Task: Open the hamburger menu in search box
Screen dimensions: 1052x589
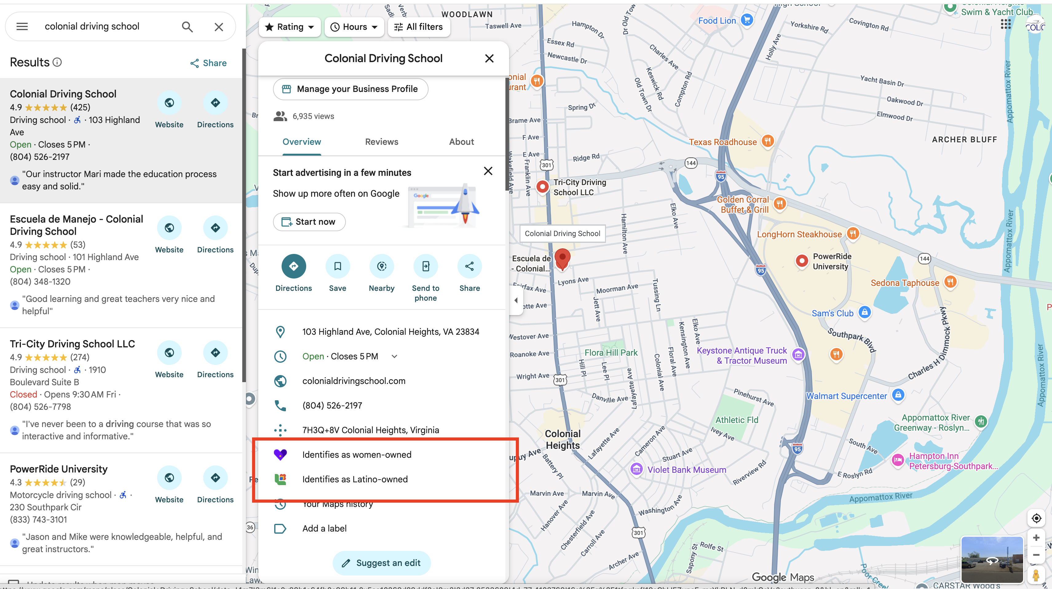Action: (x=22, y=26)
